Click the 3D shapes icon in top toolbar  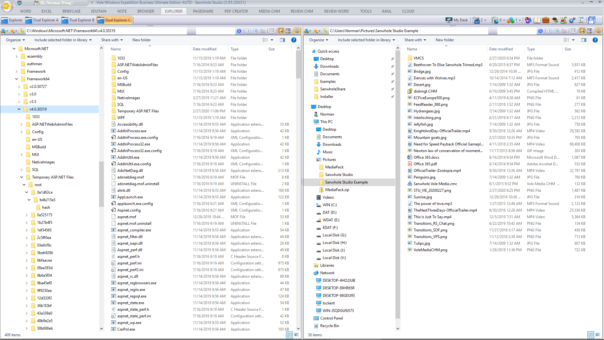(x=528, y=20)
